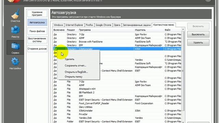Image resolution: width=219 pixels, height=123 pixels.
Task: Select the File EPP row
Action: (x=117, y=96)
